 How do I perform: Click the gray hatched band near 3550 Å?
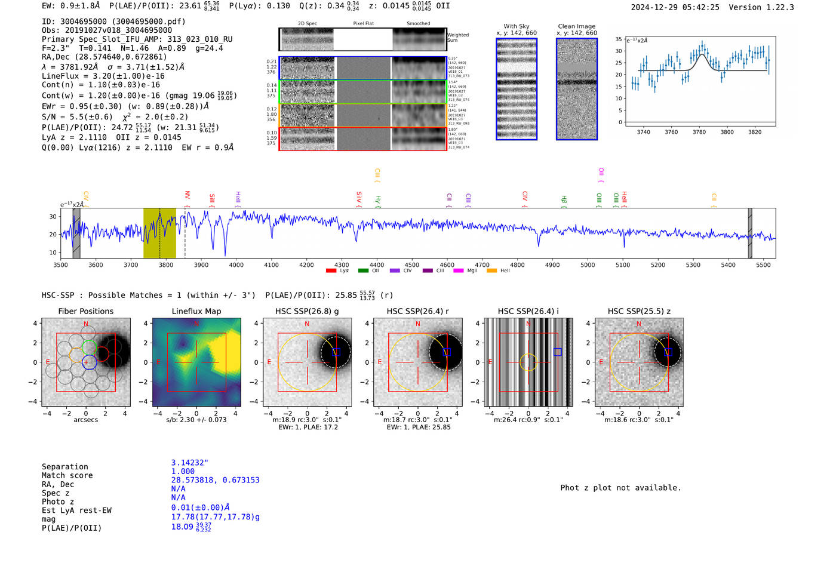(76, 233)
